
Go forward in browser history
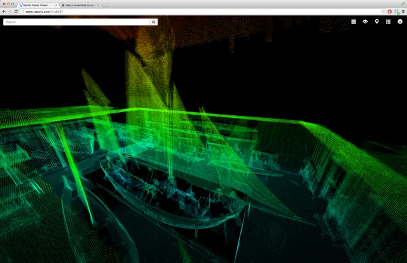pyautogui.click(x=10, y=11)
